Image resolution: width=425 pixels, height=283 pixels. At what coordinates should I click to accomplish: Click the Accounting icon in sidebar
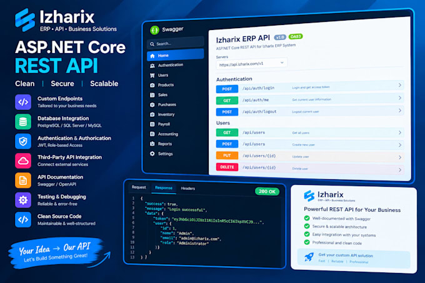152,134
